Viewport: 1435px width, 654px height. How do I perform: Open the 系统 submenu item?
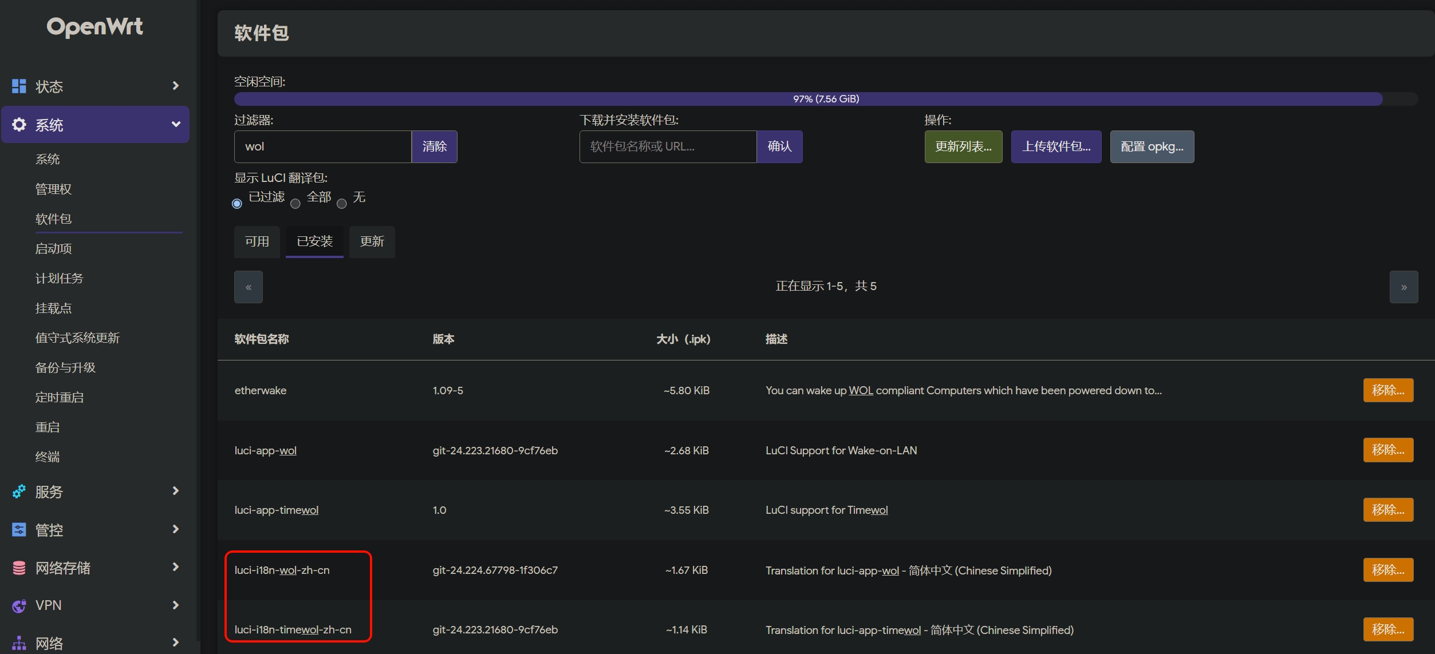point(48,159)
